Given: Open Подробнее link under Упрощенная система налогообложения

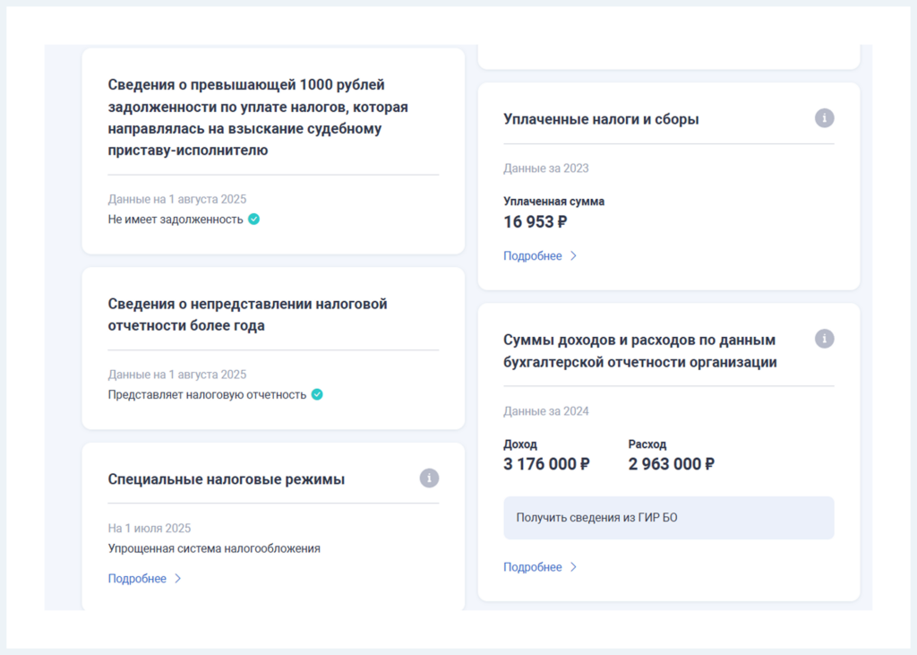Looking at the screenshot, I should pyautogui.click(x=137, y=578).
